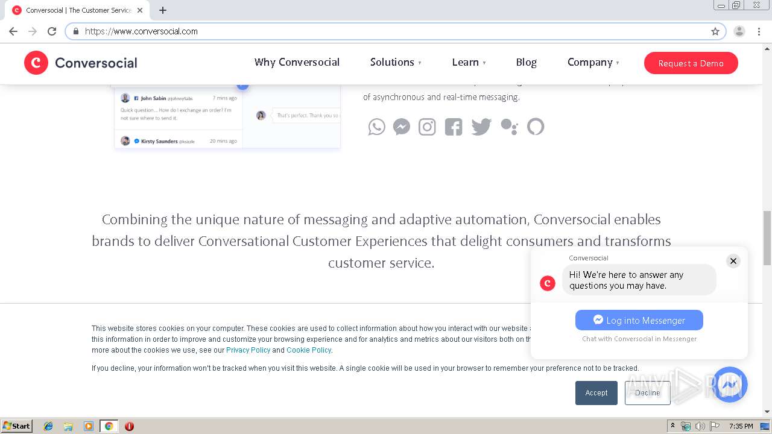772x434 pixels.
Task: Click the browser back arrow
Action: [13, 31]
